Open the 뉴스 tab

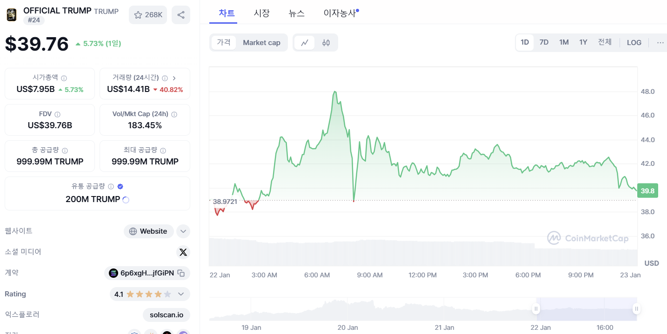[x=297, y=13]
